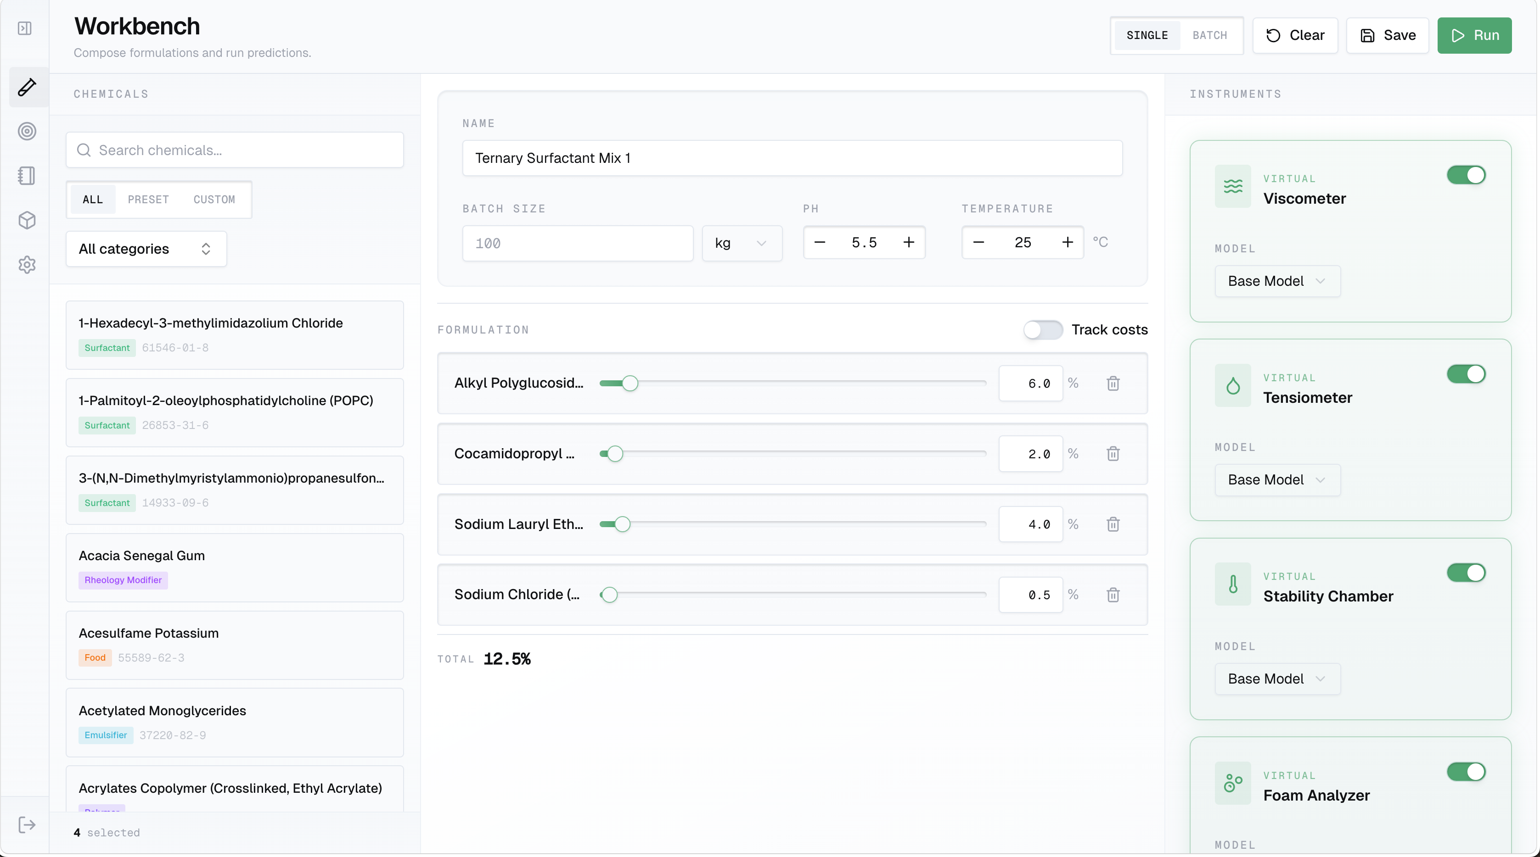Image resolution: width=1540 pixels, height=857 pixels.
Task: Select the PRESET chemicals filter tab
Action: point(148,200)
